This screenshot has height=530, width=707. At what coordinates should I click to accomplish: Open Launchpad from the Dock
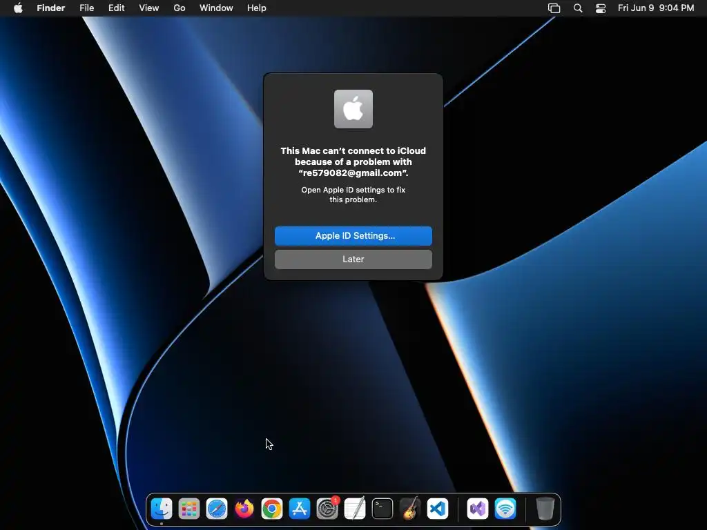[189, 509]
